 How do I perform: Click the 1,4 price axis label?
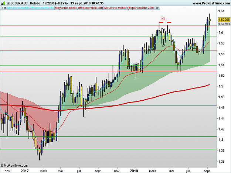coord(221,140)
